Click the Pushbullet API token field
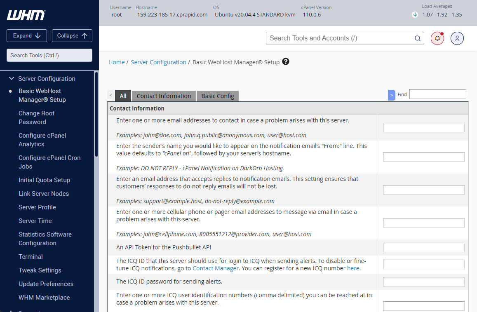477x312 pixels. (423, 248)
